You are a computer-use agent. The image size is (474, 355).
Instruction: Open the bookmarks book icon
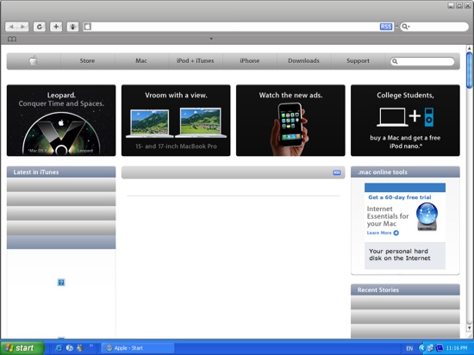12,39
